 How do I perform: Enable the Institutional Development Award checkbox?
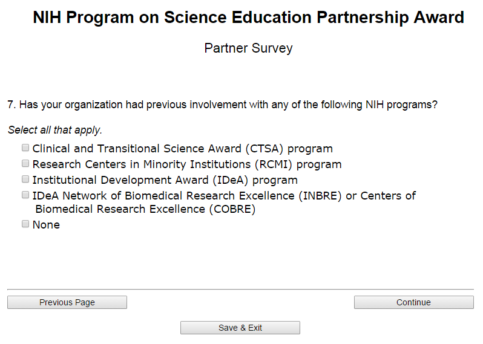pos(25,179)
